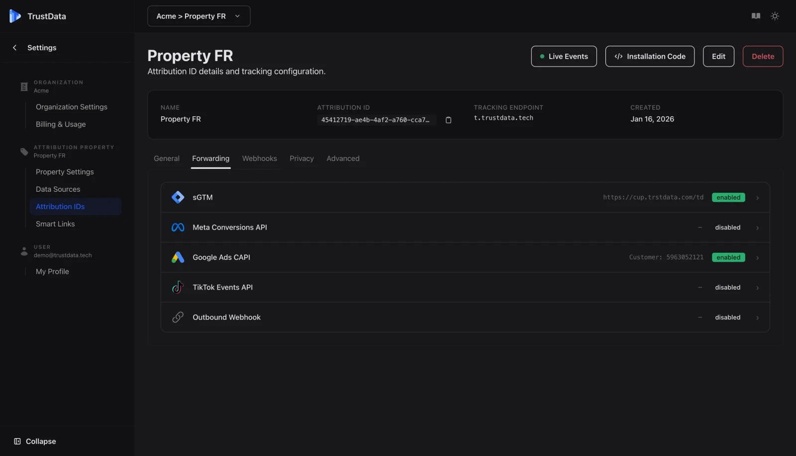Click the Google Ads CAPI enabled badge

728,257
